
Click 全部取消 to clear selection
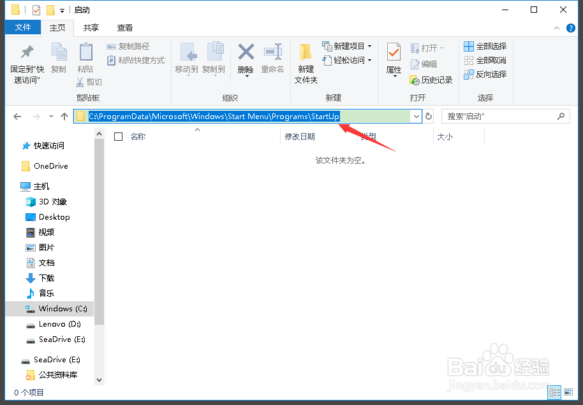pos(485,60)
